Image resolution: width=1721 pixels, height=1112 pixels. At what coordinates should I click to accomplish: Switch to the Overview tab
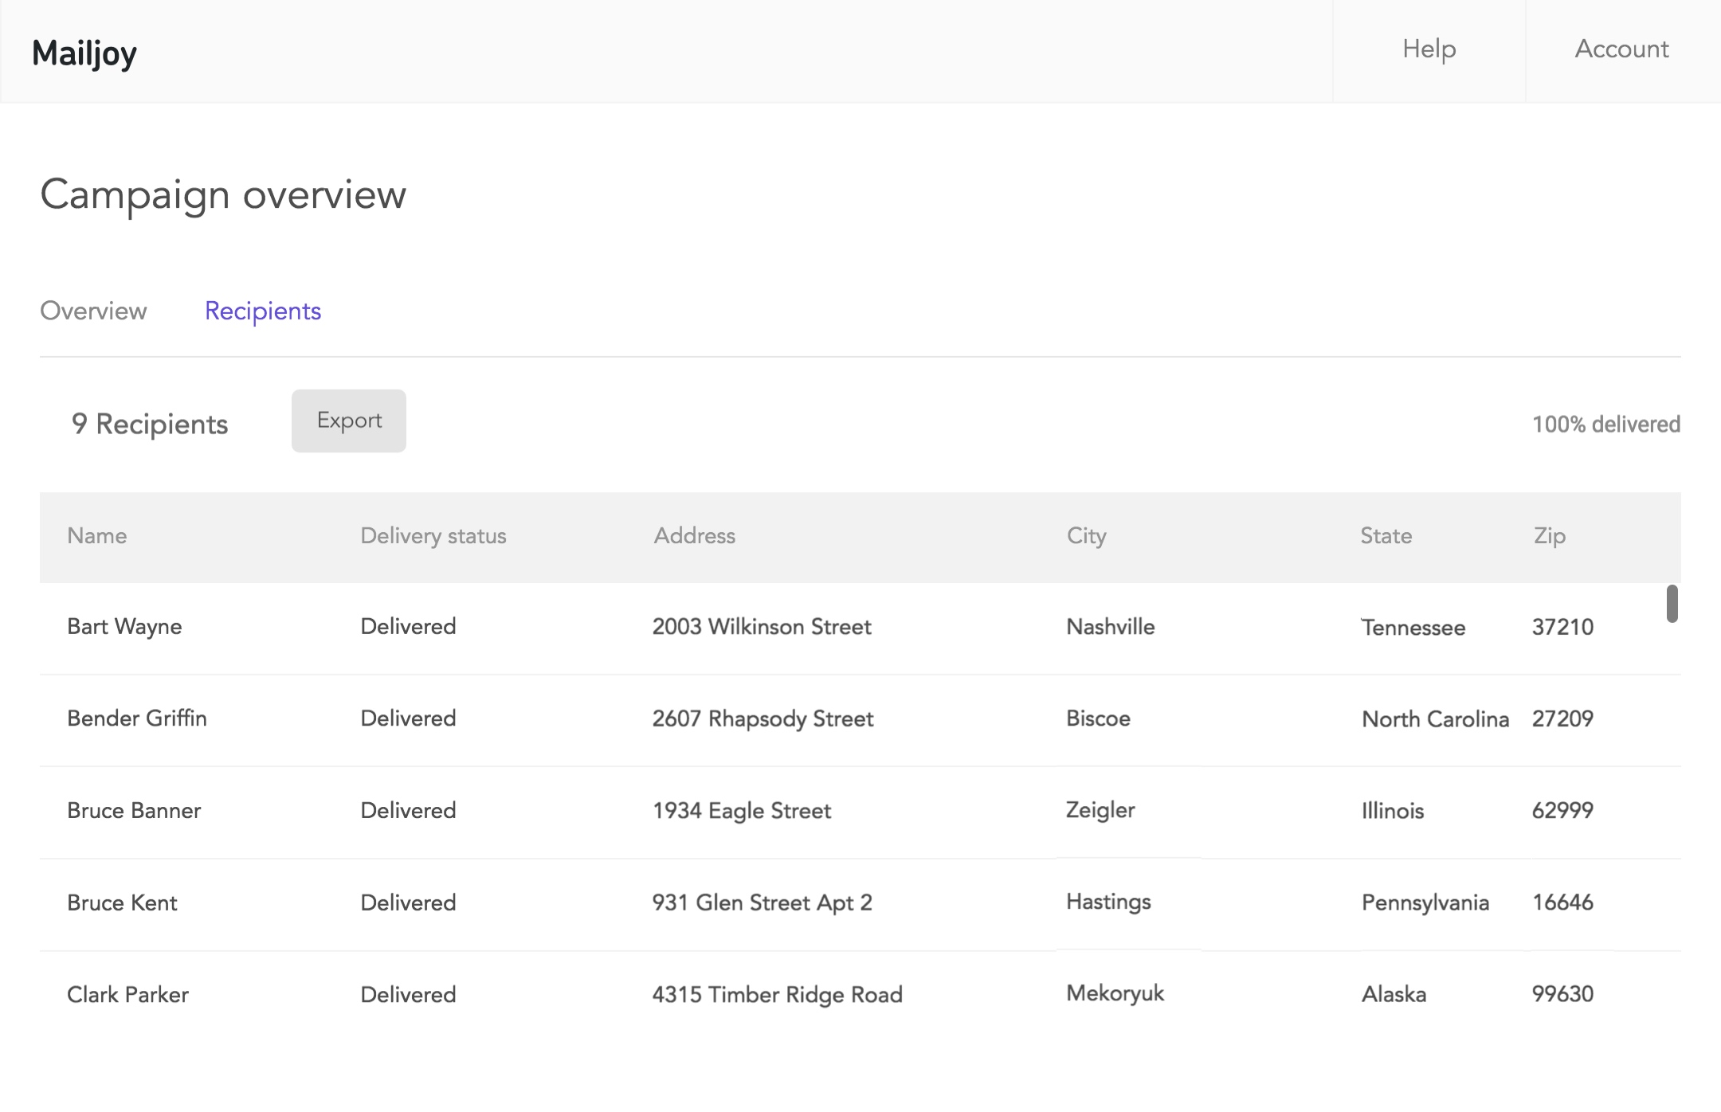pos(93,311)
